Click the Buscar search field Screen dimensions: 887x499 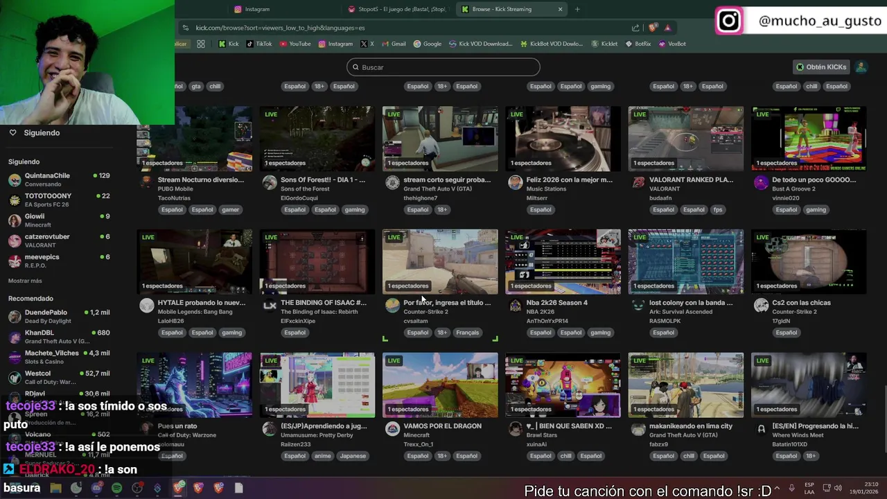click(x=443, y=67)
